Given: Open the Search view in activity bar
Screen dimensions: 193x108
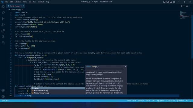Looking at the screenshot, I should coord(3,13).
